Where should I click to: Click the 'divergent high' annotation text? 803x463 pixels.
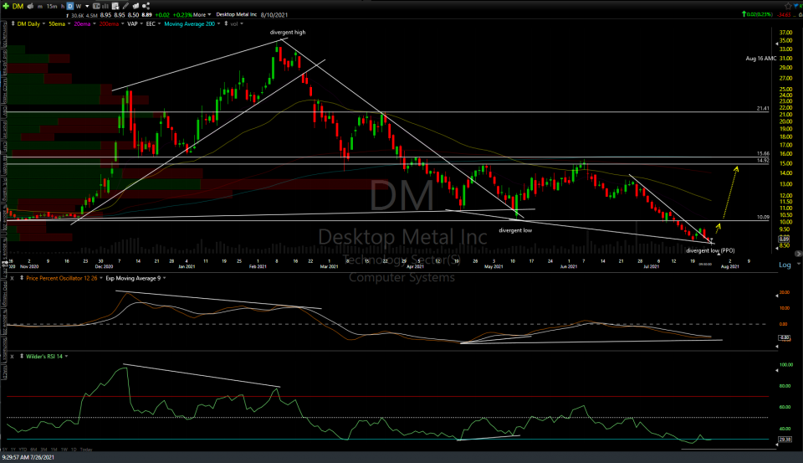288,32
